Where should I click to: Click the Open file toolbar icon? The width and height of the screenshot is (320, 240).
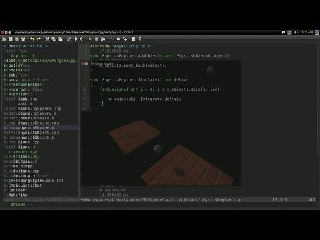tap(4, 39)
